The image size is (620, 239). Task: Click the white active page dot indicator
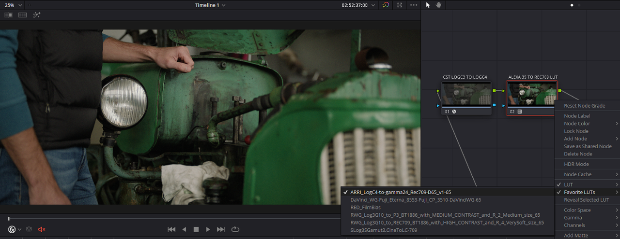tap(572, 5)
